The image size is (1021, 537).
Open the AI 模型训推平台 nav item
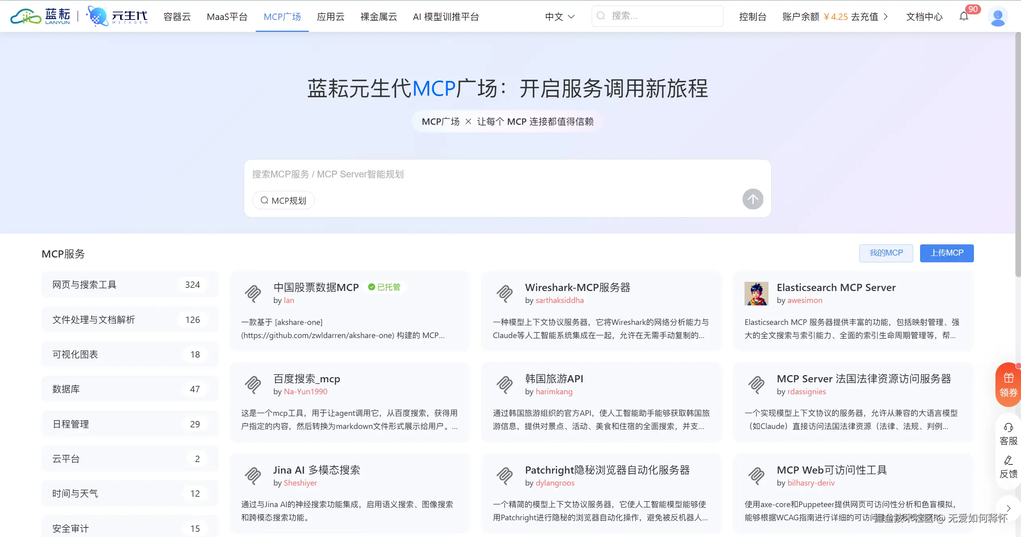446,17
